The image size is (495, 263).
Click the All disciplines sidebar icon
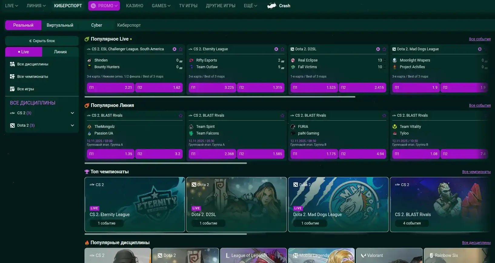tap(12, 64)
